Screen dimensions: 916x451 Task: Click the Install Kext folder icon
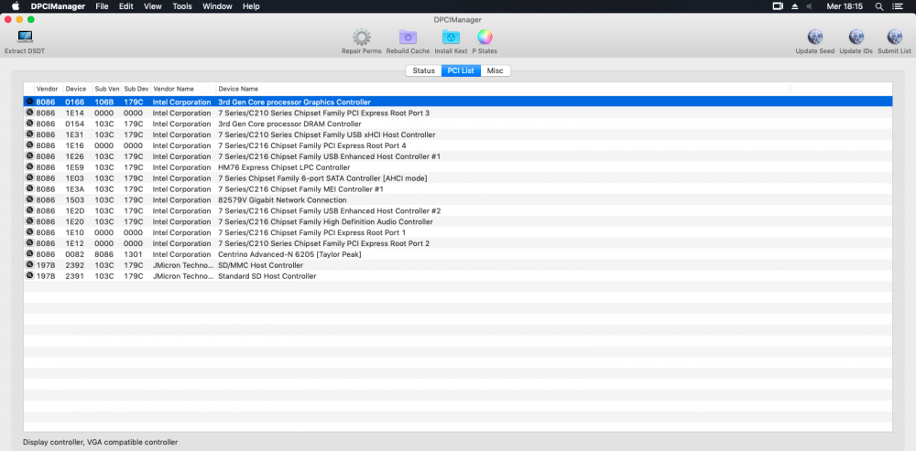click(x=451, y=38)
